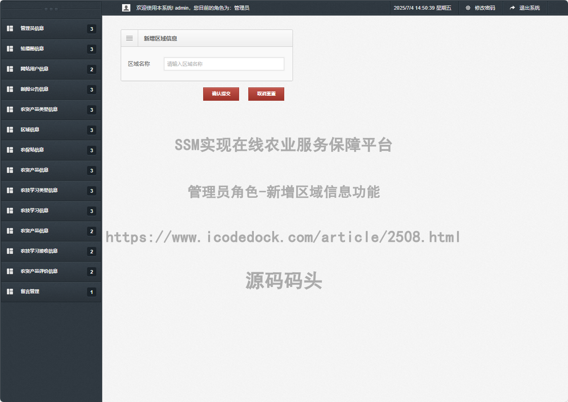Click the list icon in 新增区域信息 header
The width and height of the screenshot is (568, 402).
(x=129, y=39)
